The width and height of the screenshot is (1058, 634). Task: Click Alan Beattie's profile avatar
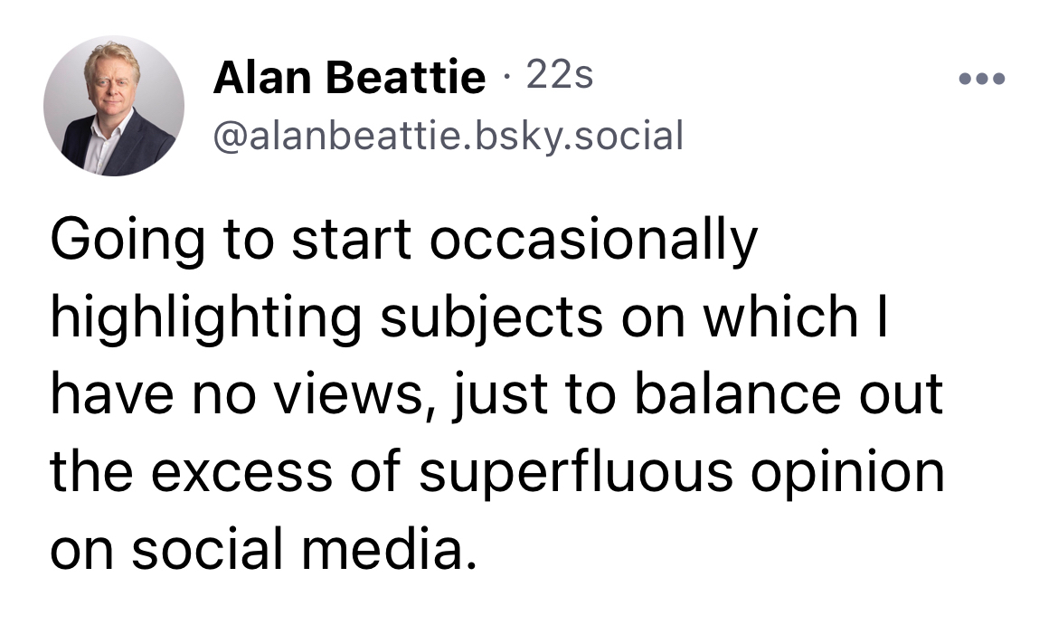tap(114, 107)
